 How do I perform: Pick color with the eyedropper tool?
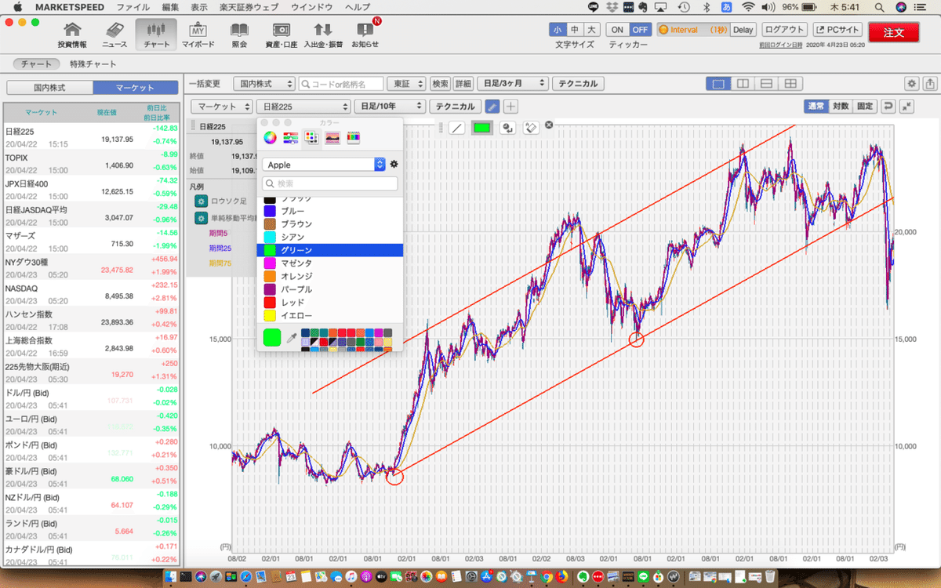click(292, 338)
